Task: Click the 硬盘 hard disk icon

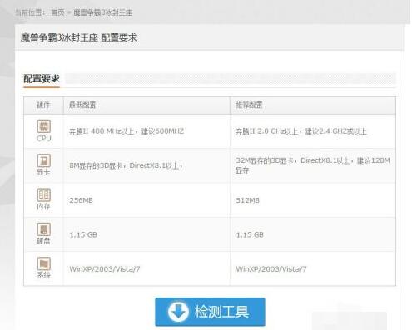Action: point(43,229)
